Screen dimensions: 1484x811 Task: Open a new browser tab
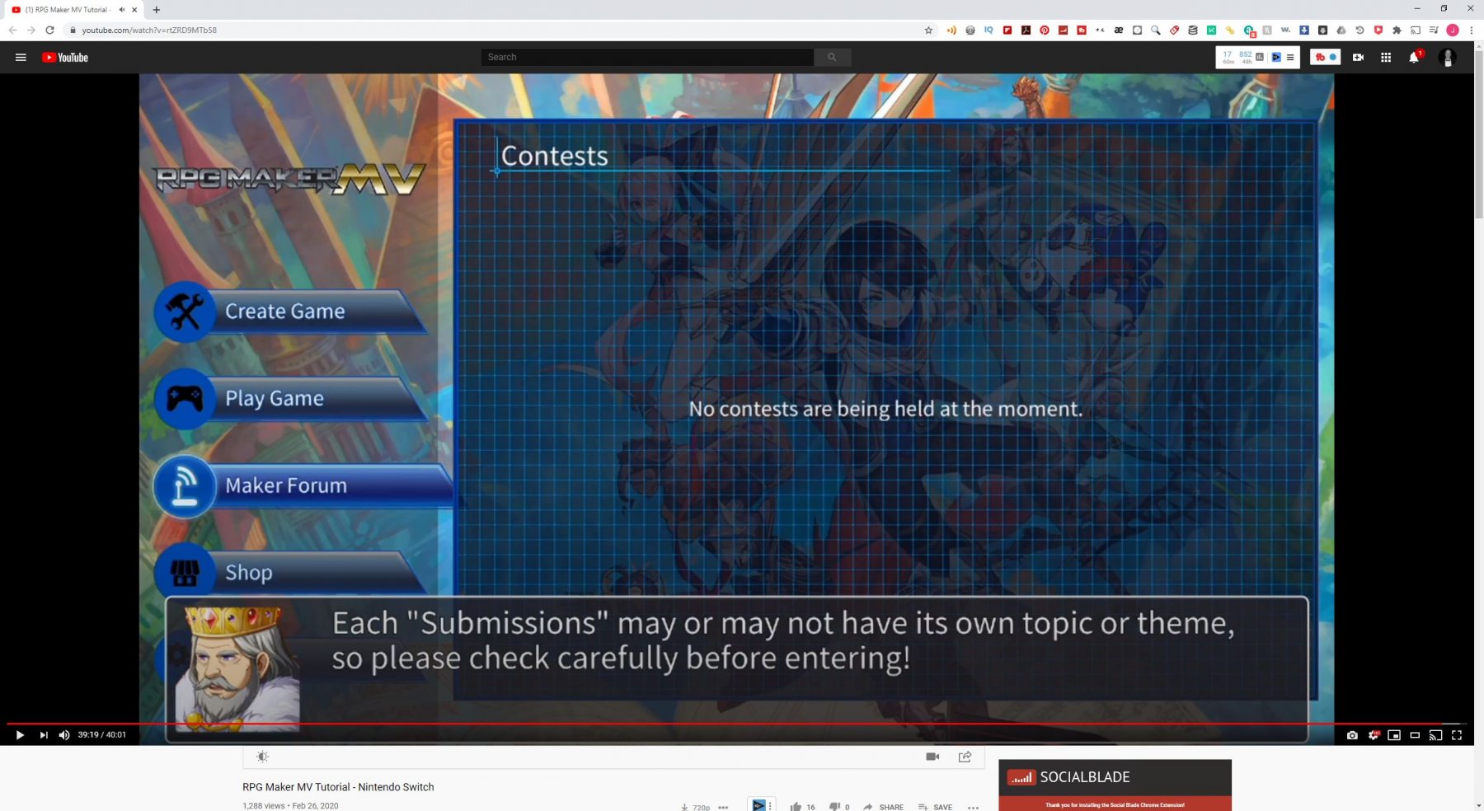tap(157, 10)
